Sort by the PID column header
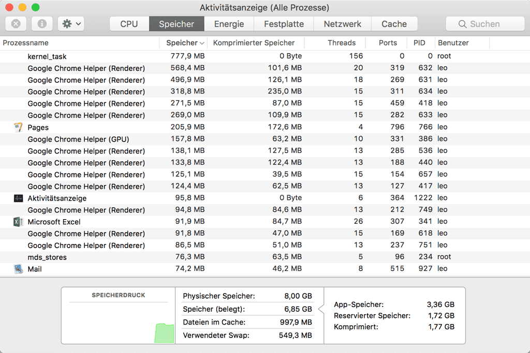Image resolution: width=530 pixels, height=353 pixels. [x=421, y=43]
